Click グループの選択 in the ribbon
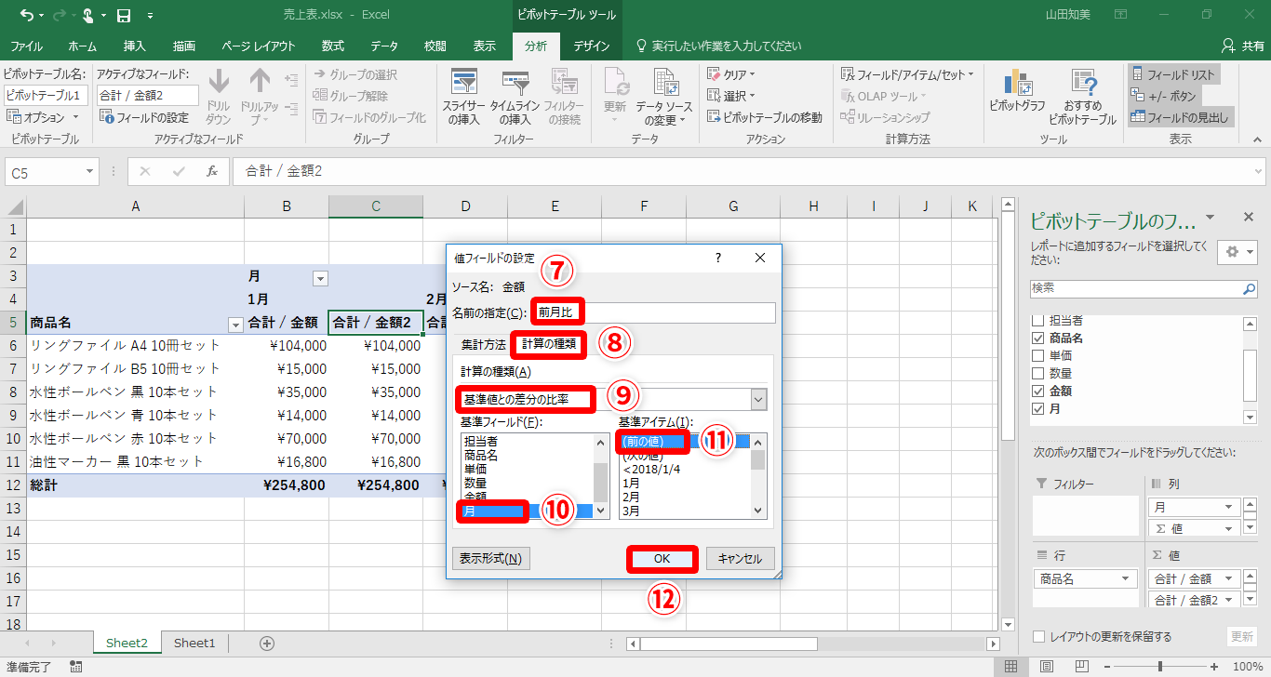1271x677 pixels. [x=355, y=74]
